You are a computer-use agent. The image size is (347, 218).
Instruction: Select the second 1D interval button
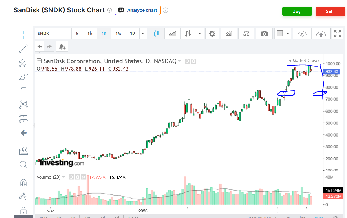tap(132, 33)
